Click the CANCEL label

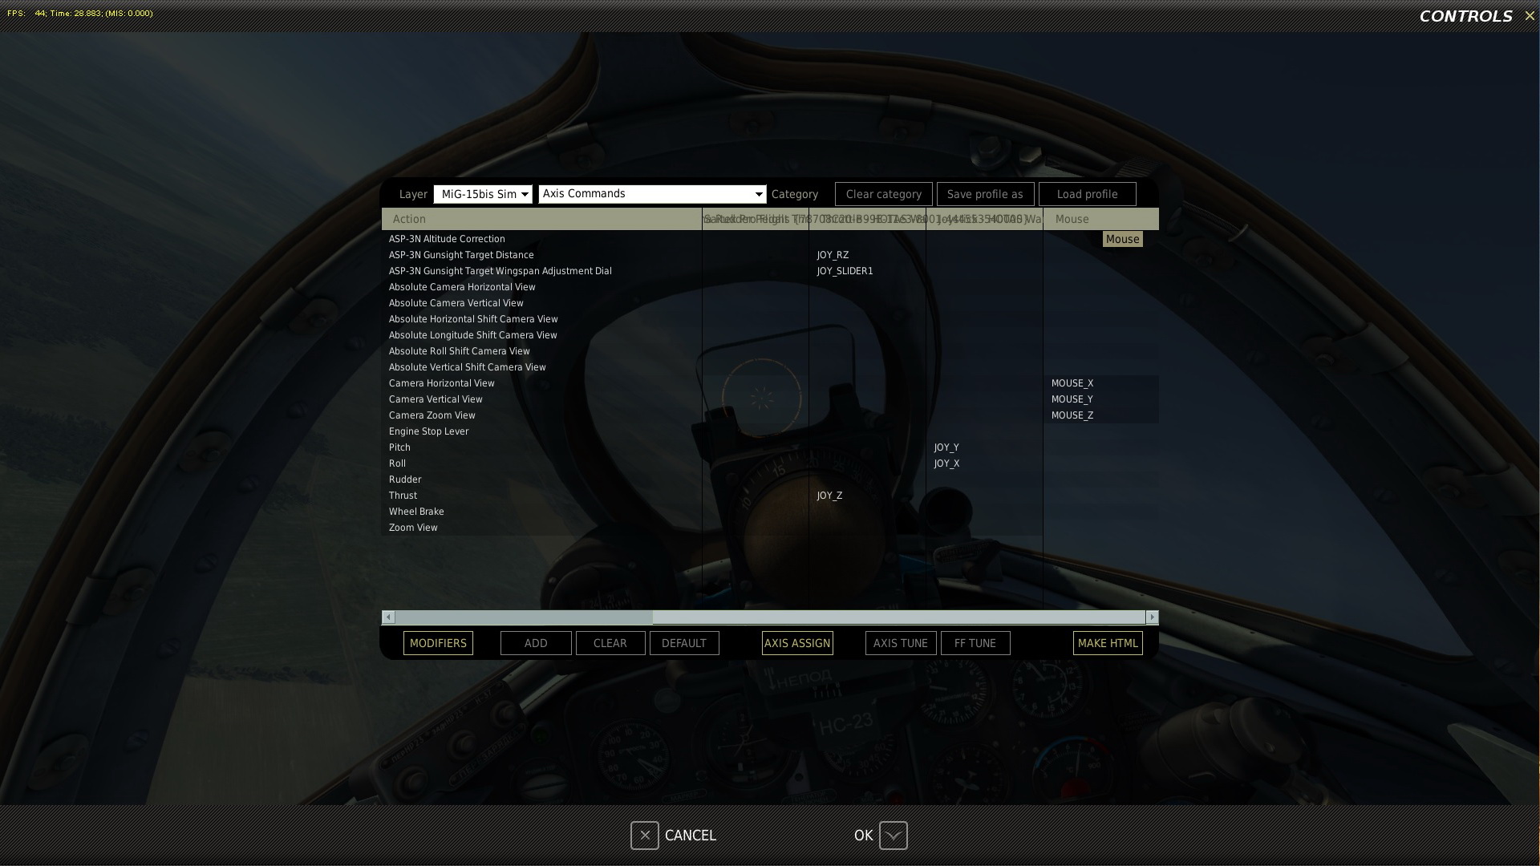(x=691, y=836)
